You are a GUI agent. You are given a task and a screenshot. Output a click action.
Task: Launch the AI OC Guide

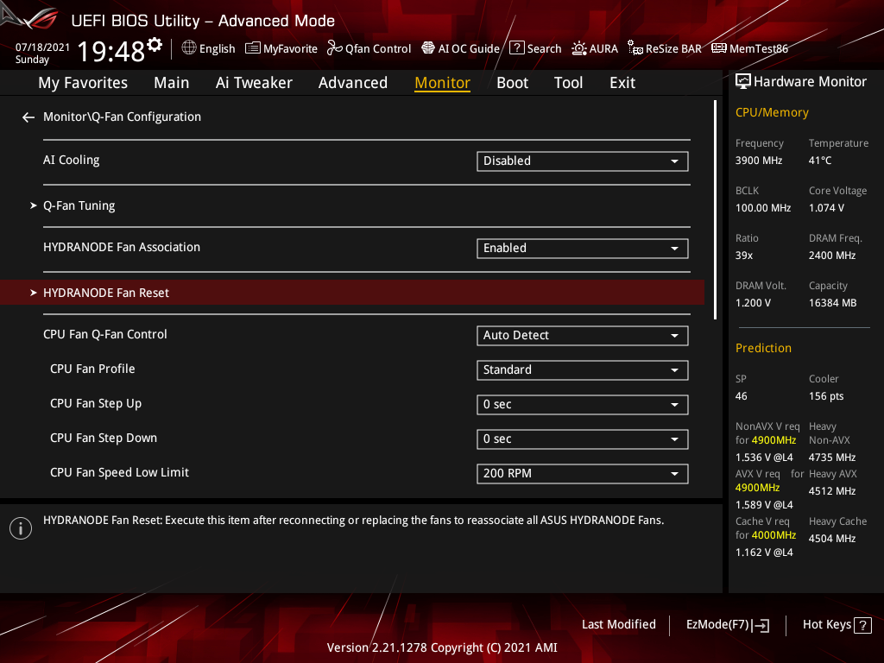(460, 48)
